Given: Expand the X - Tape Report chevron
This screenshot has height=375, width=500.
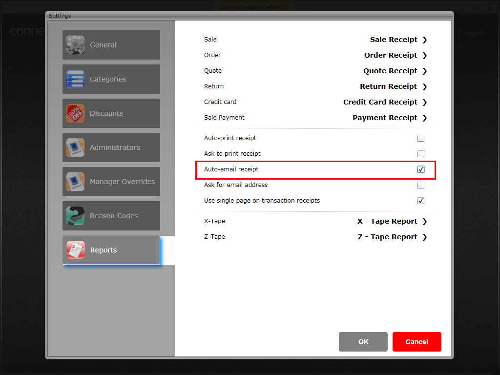Looking at the screenshot, I should point(424,221).
